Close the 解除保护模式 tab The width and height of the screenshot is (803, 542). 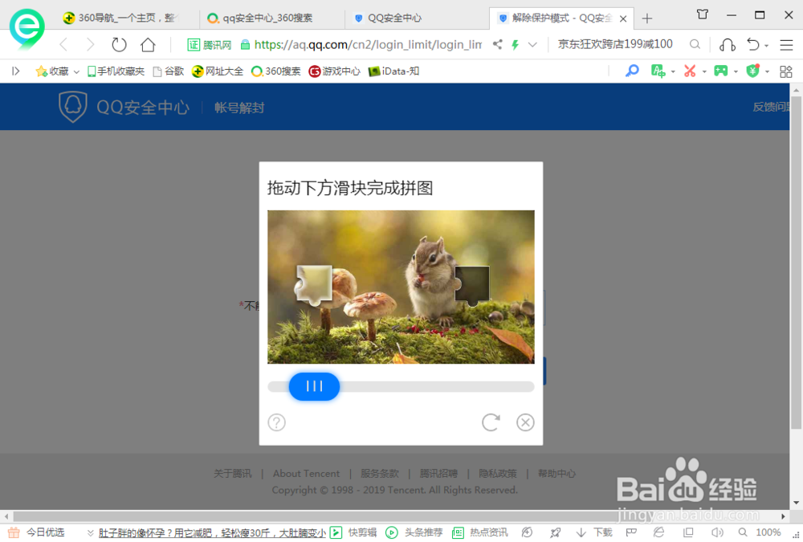tap(623, 19)
